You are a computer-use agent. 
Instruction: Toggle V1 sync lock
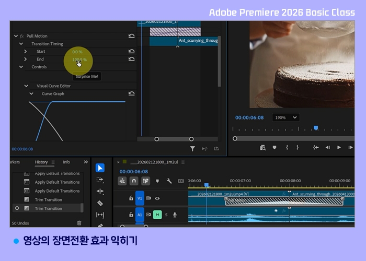tap(148, 198)
